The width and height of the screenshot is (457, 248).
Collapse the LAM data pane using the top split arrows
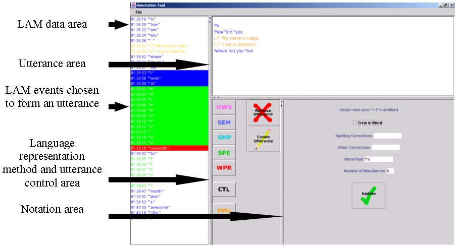click(x=210, y=20)
